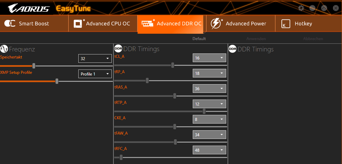This screenshot has width=342, height=164.
Task: Click the DDR badge in the right panel
Action: tap(233, 49)
